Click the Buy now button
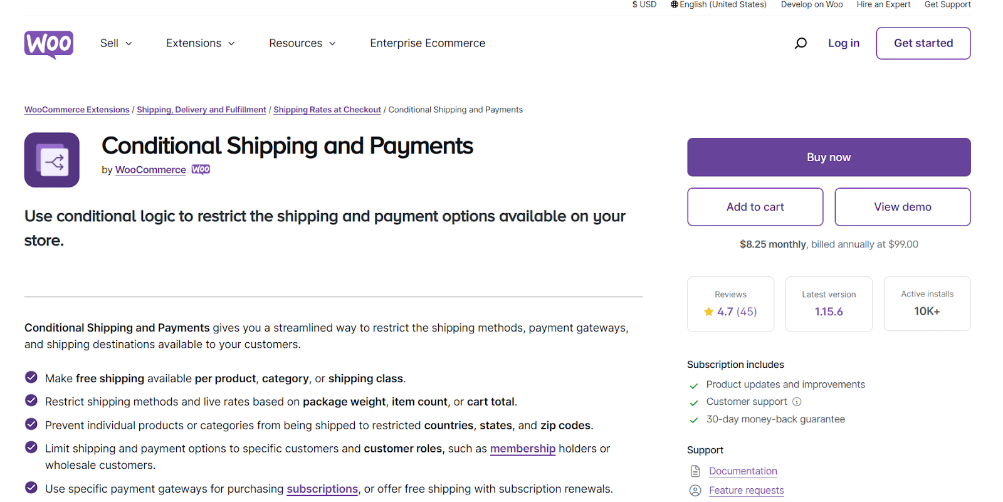The image size is (1003, 502). tap(829, 157)
